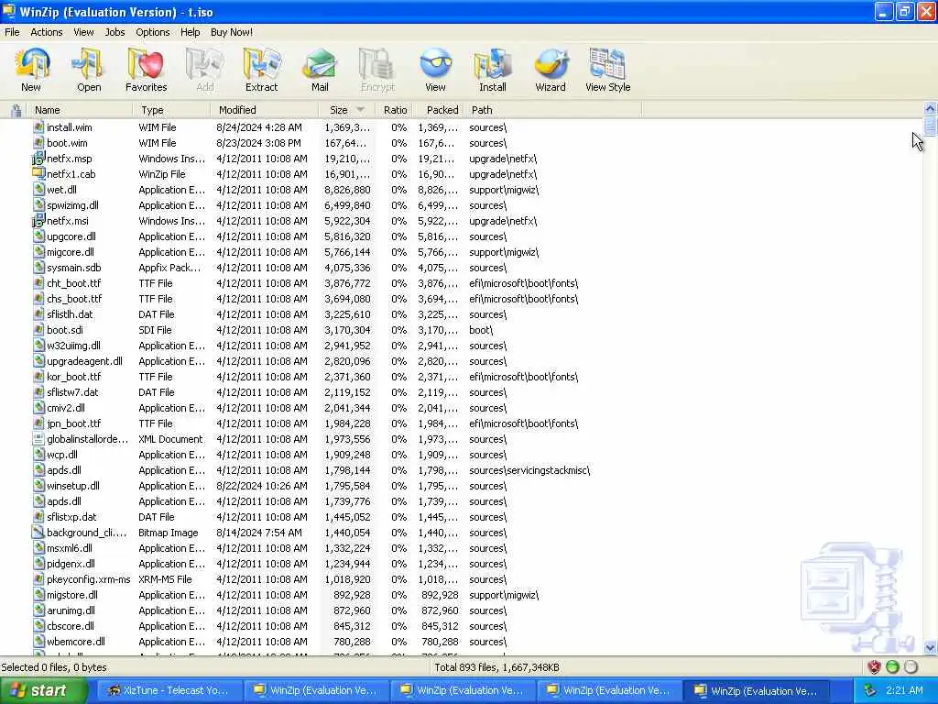Click the green status light in status bar
The image size is (938, 704).
pos(892,667)
